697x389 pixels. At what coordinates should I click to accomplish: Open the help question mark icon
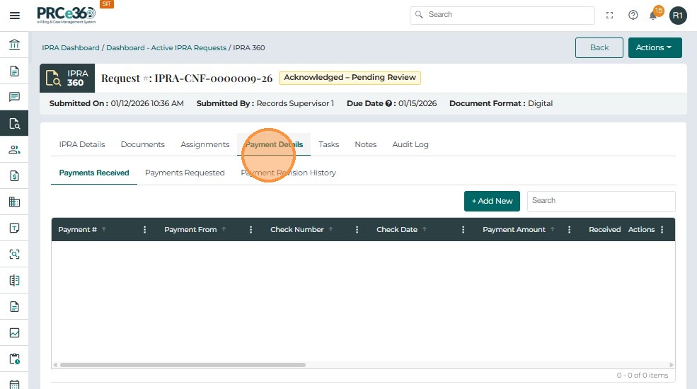pyautogui.click(x=633, y=15)
